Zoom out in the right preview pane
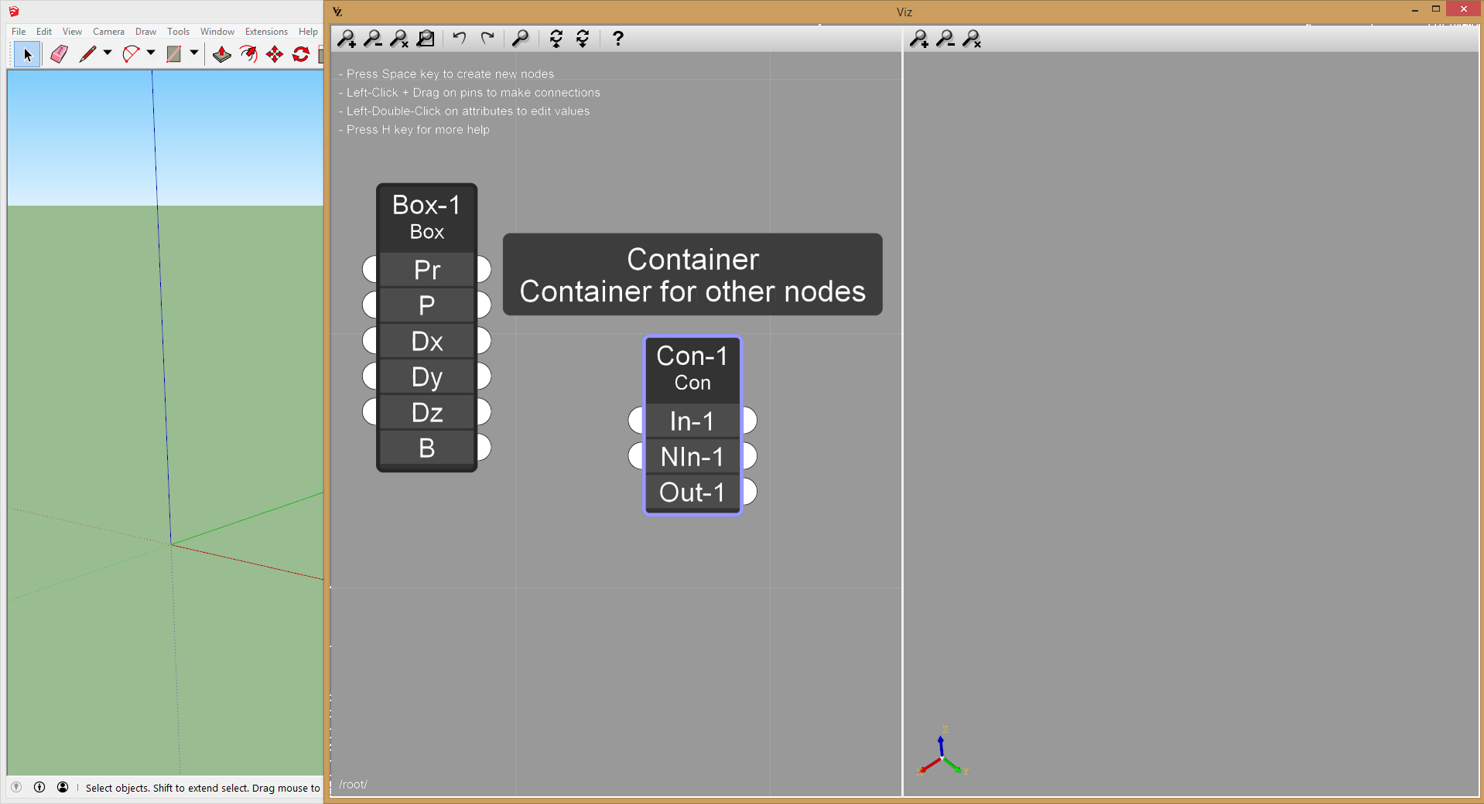This screenshot has height=804, width=1484. tap(945, 39)
